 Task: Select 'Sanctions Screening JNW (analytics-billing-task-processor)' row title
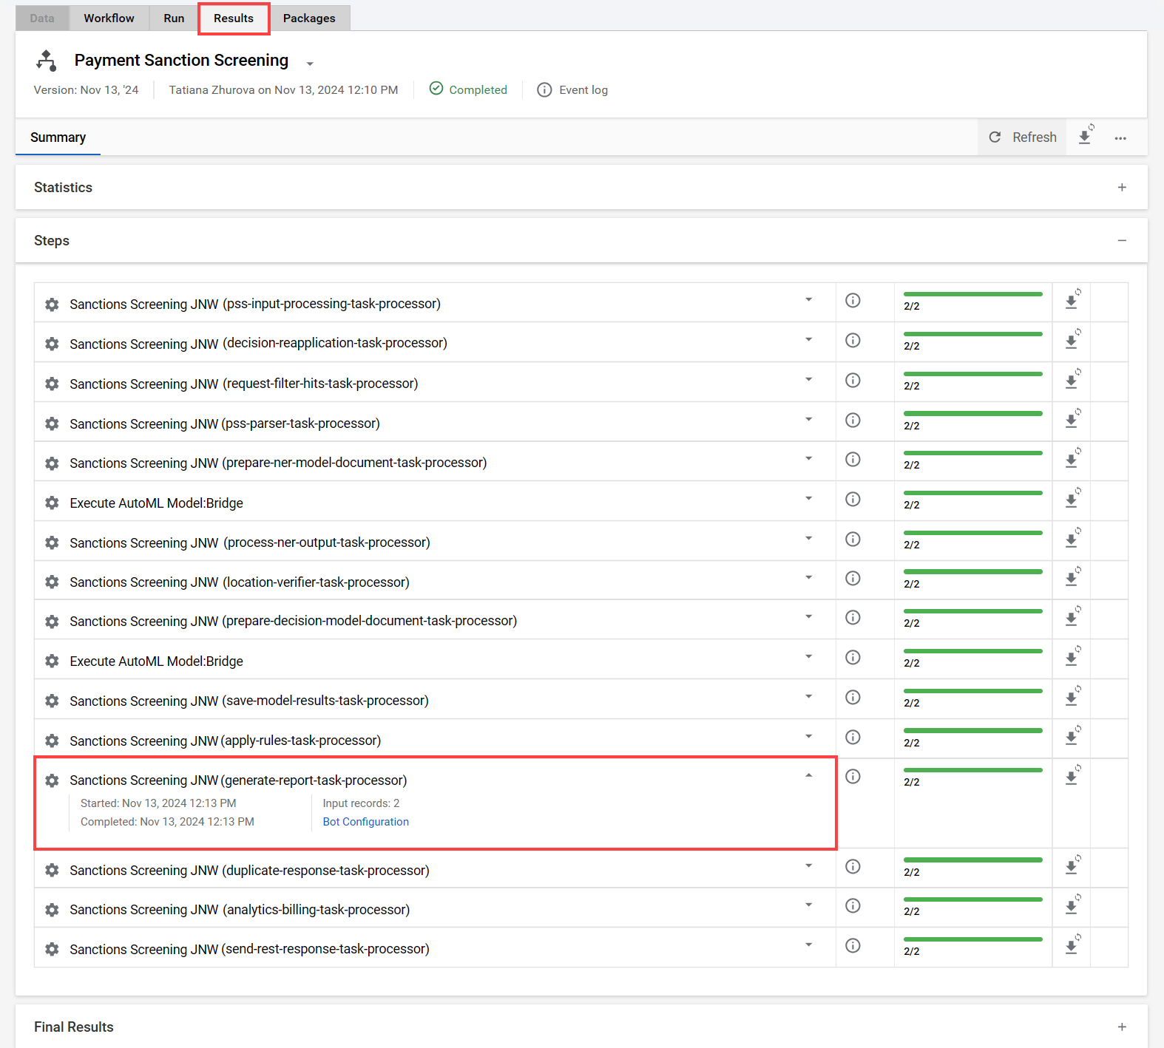(240, 910)
